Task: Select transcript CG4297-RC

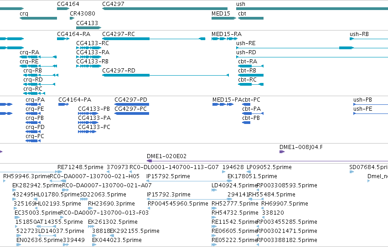Action: coord(154,39)
